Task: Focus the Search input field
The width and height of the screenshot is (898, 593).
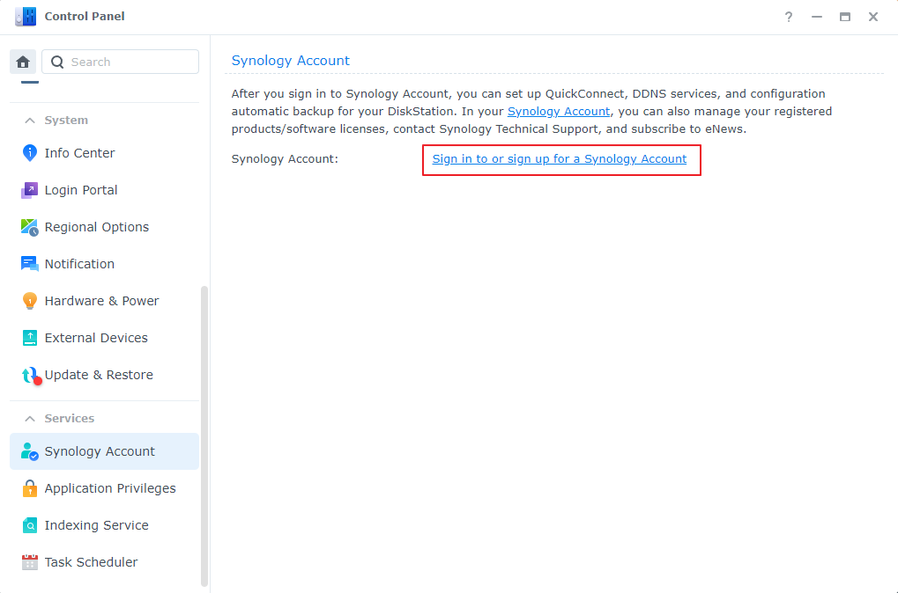Action: (120, 62)
